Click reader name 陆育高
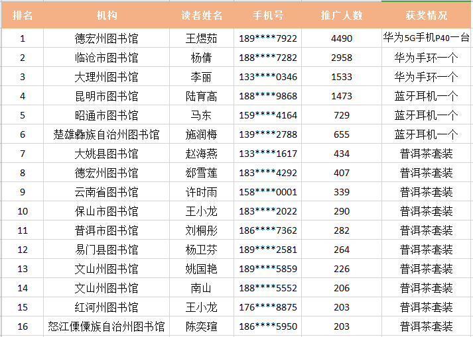The height and width of the screenshot is (337, 473). pyautogui.click(x=202, y=96)
